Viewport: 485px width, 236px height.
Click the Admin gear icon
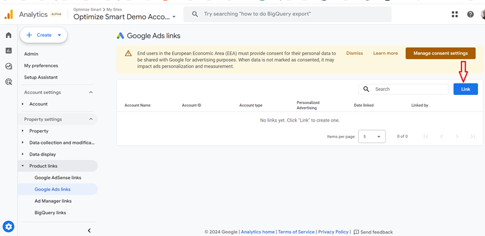[8, 227]
